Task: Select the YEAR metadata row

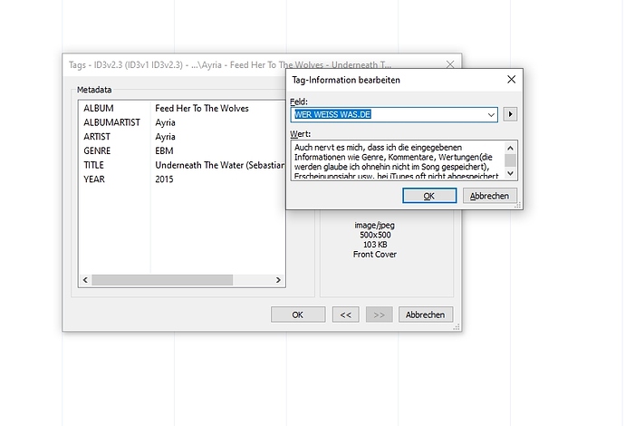Action: (182, 179)
